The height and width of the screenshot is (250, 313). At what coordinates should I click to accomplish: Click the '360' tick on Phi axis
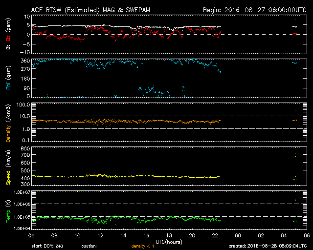(25, 61)
